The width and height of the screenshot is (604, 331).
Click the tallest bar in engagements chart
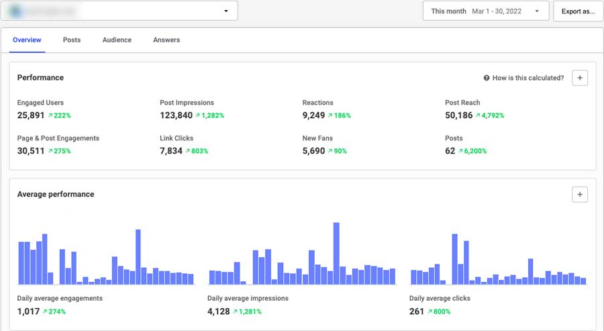click(138, 257)
